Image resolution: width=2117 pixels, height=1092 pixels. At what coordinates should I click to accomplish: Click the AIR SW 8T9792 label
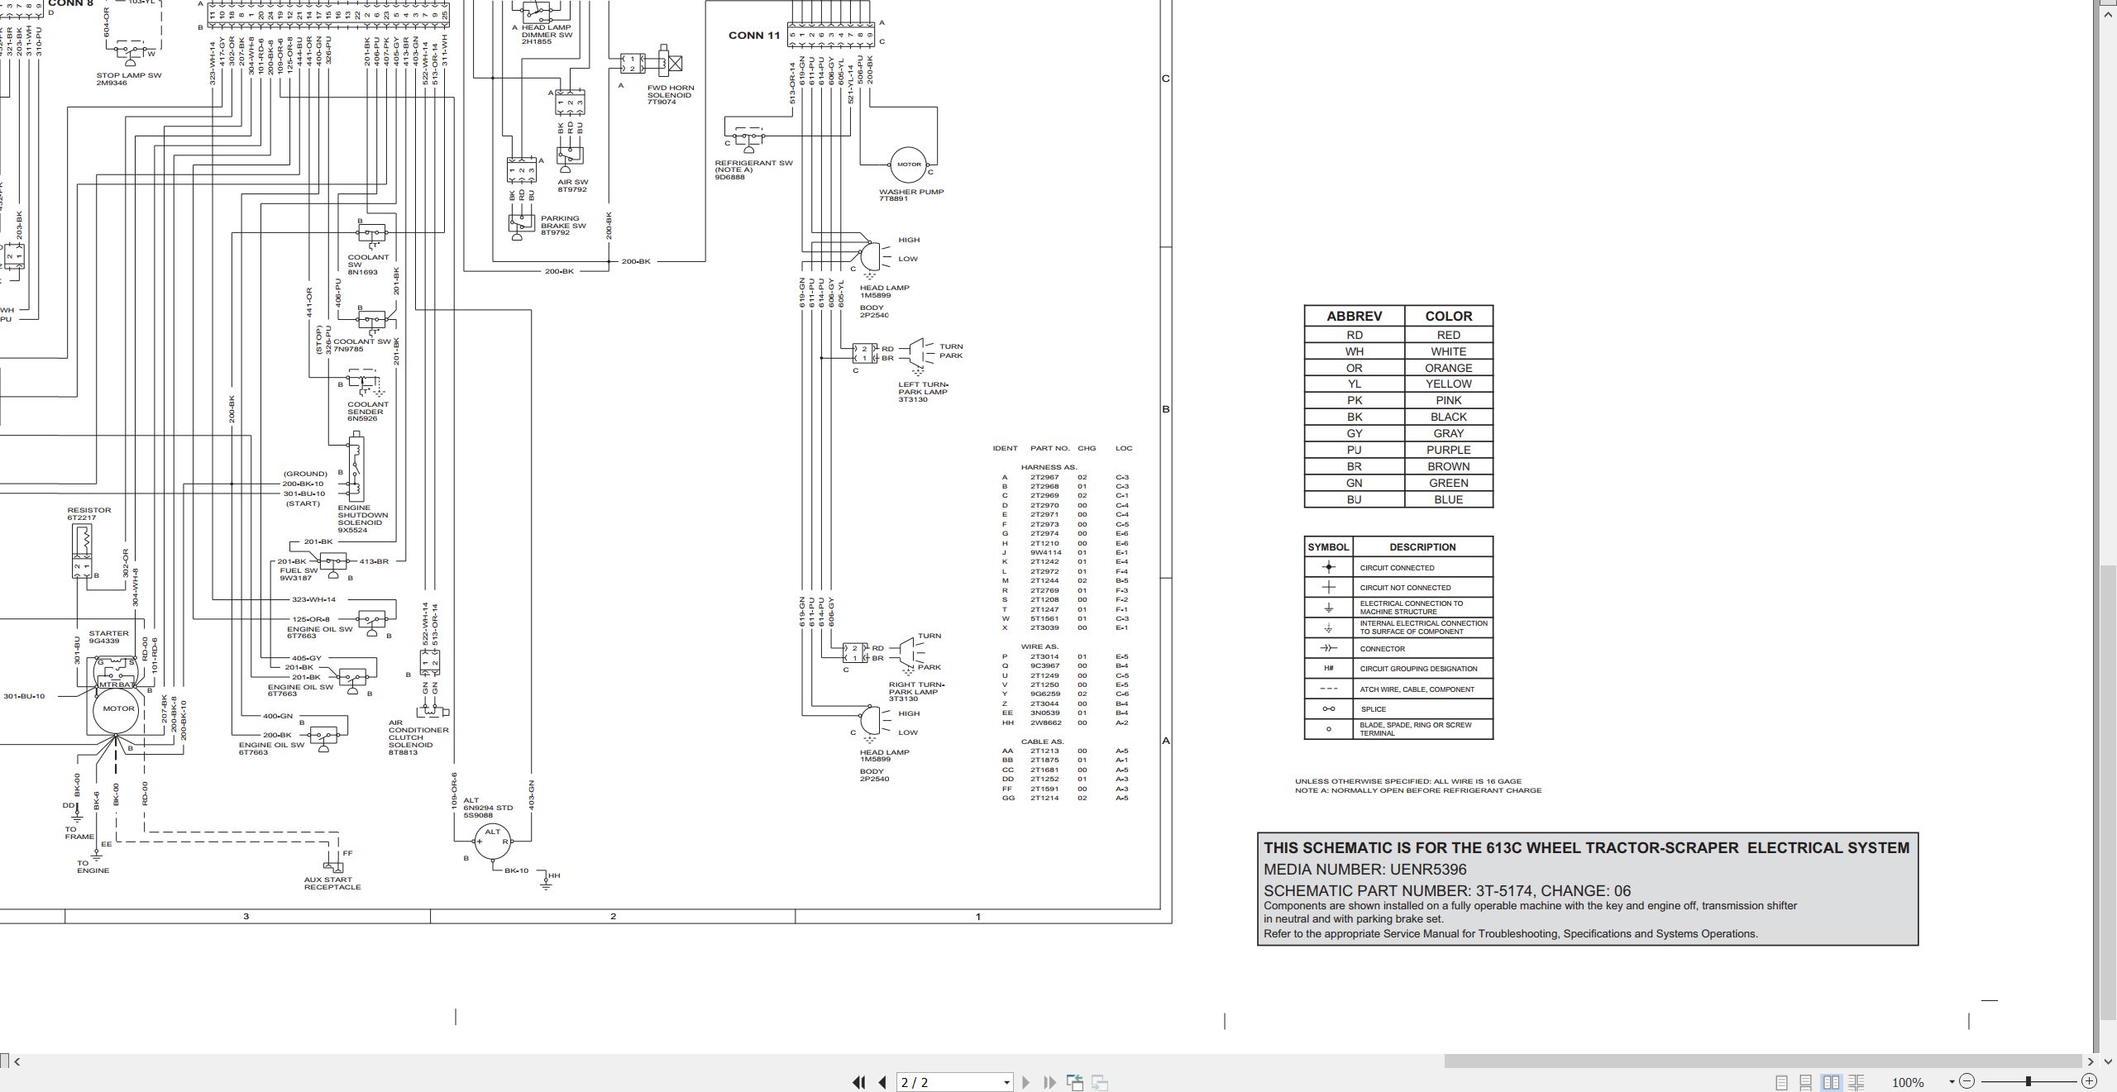pos(572,185)
